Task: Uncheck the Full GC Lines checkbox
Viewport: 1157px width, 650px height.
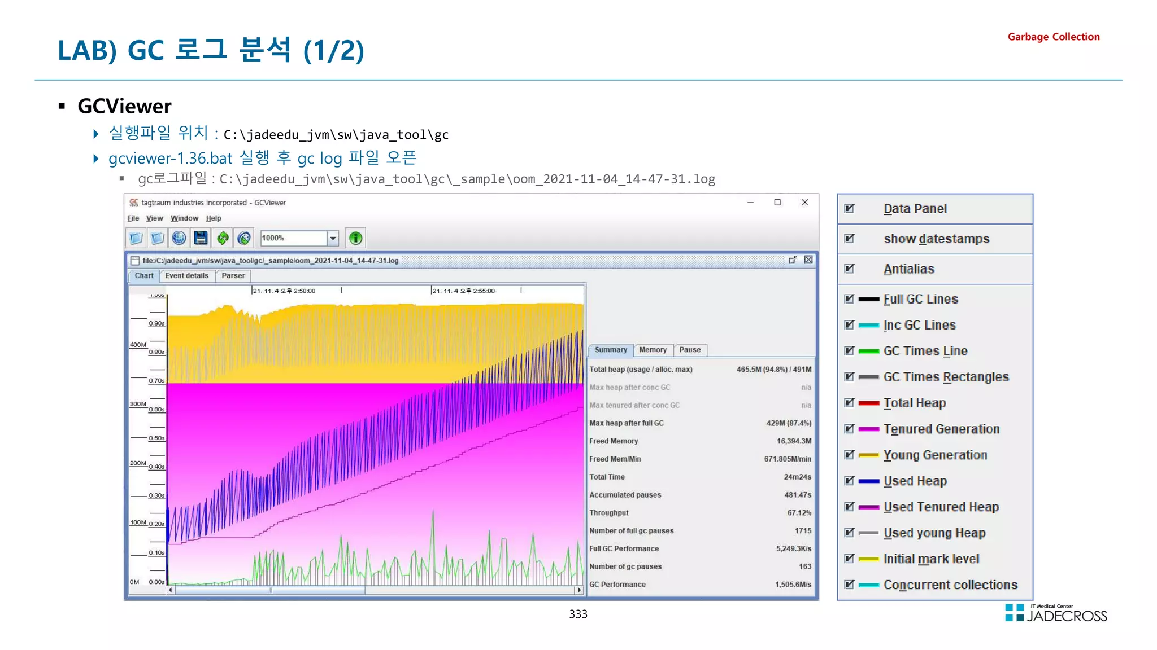Action: 849,299
